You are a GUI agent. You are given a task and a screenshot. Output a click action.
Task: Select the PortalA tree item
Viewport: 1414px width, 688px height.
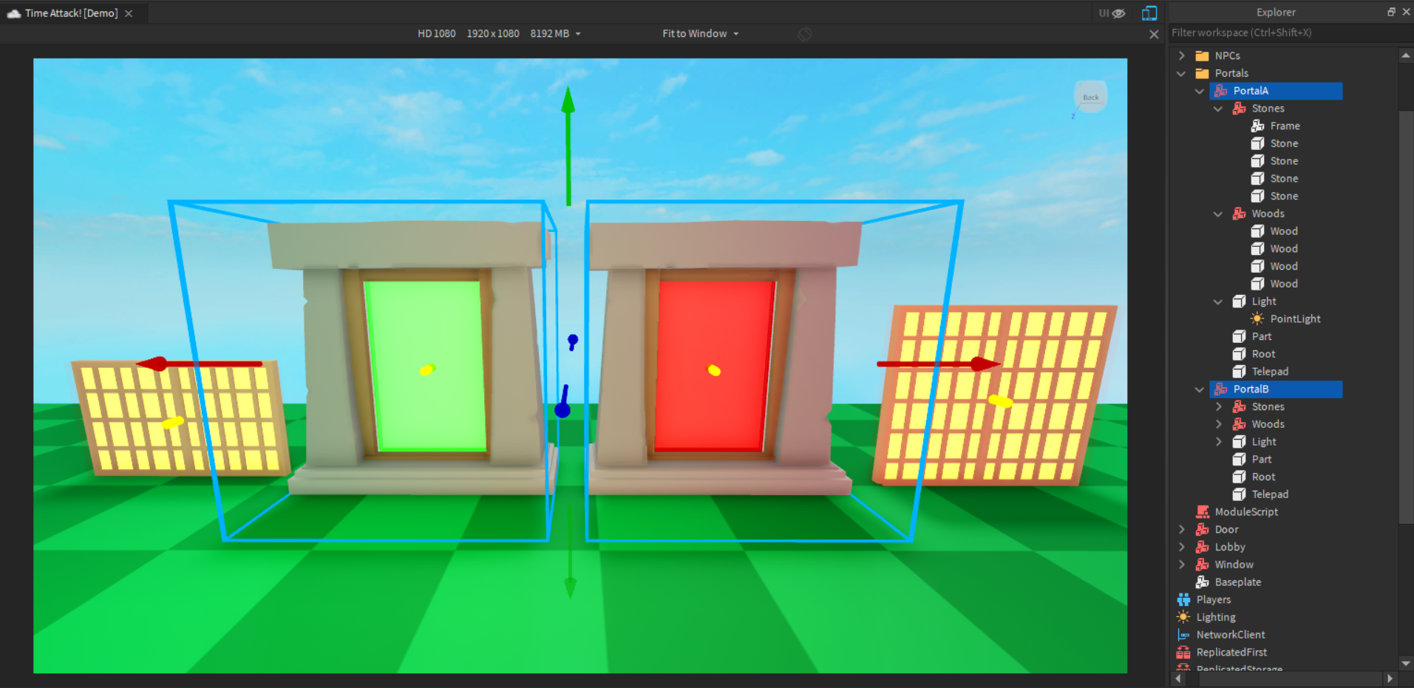[1276, 91]
